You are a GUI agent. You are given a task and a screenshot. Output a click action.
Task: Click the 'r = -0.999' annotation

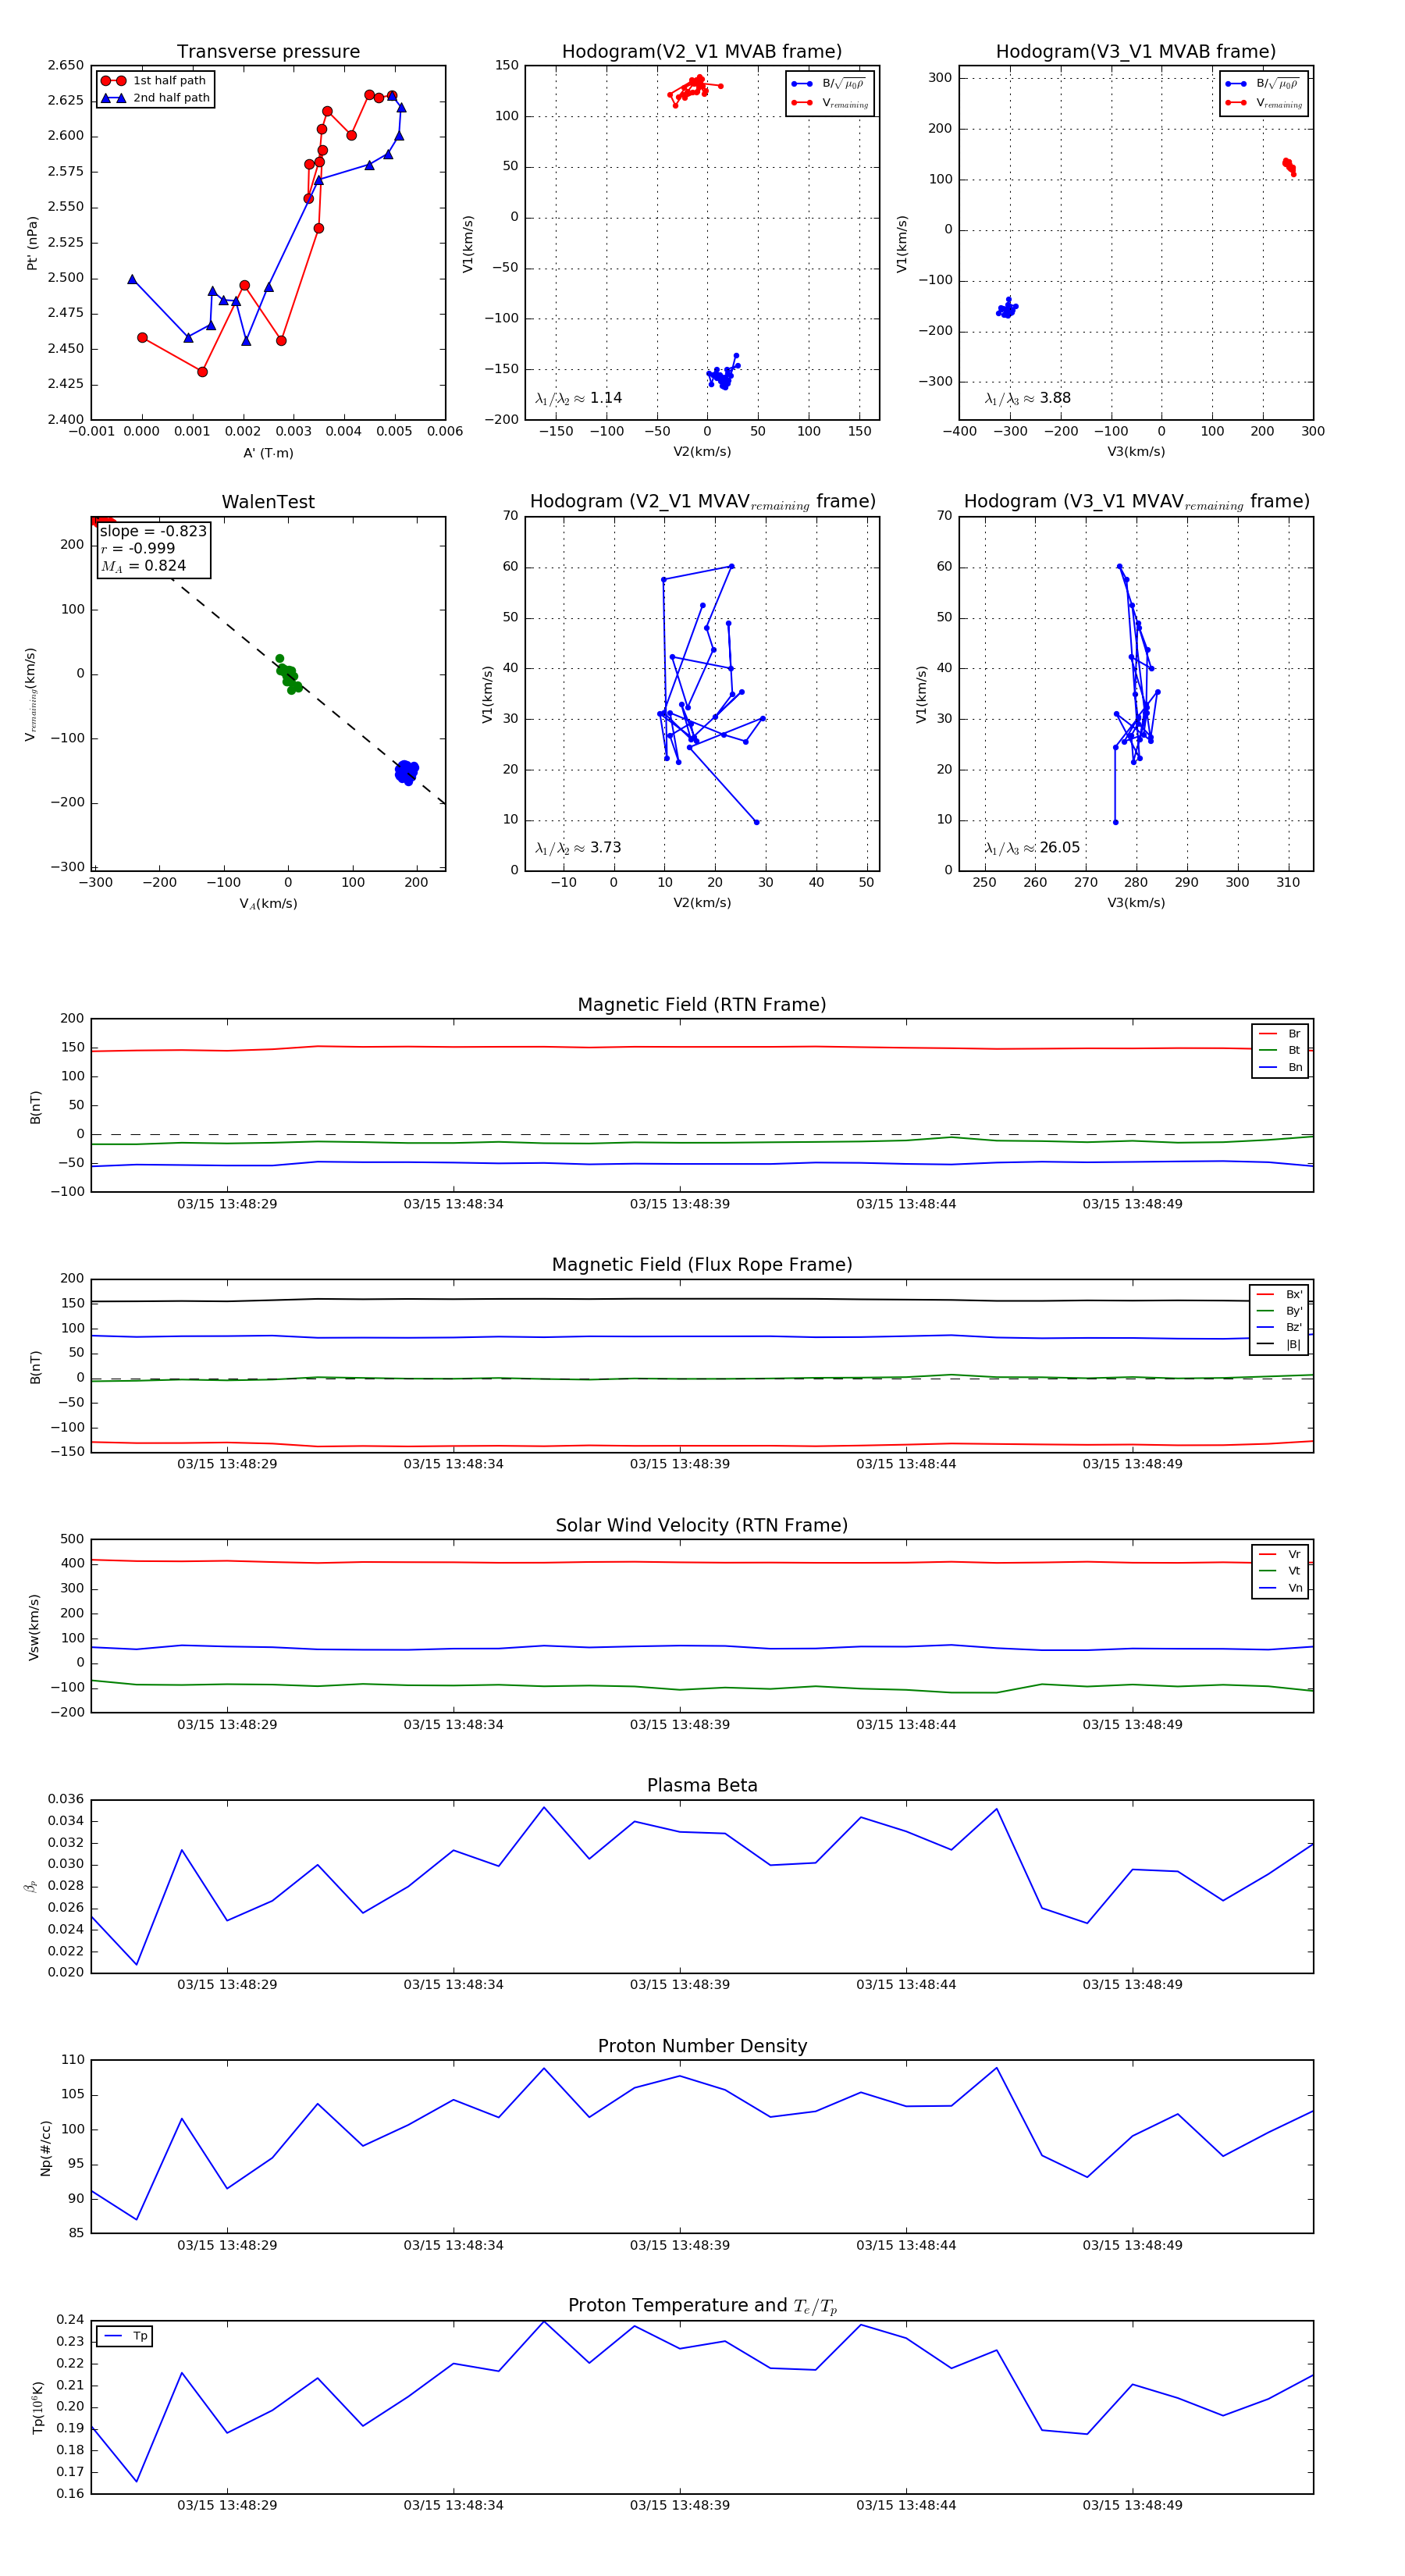tap(137, 548)
